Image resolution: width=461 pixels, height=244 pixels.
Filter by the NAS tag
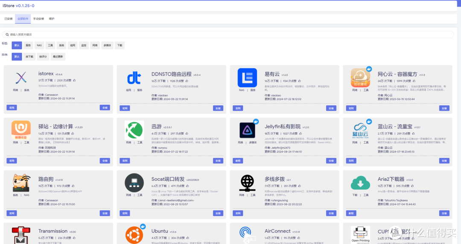coord(39,45)
